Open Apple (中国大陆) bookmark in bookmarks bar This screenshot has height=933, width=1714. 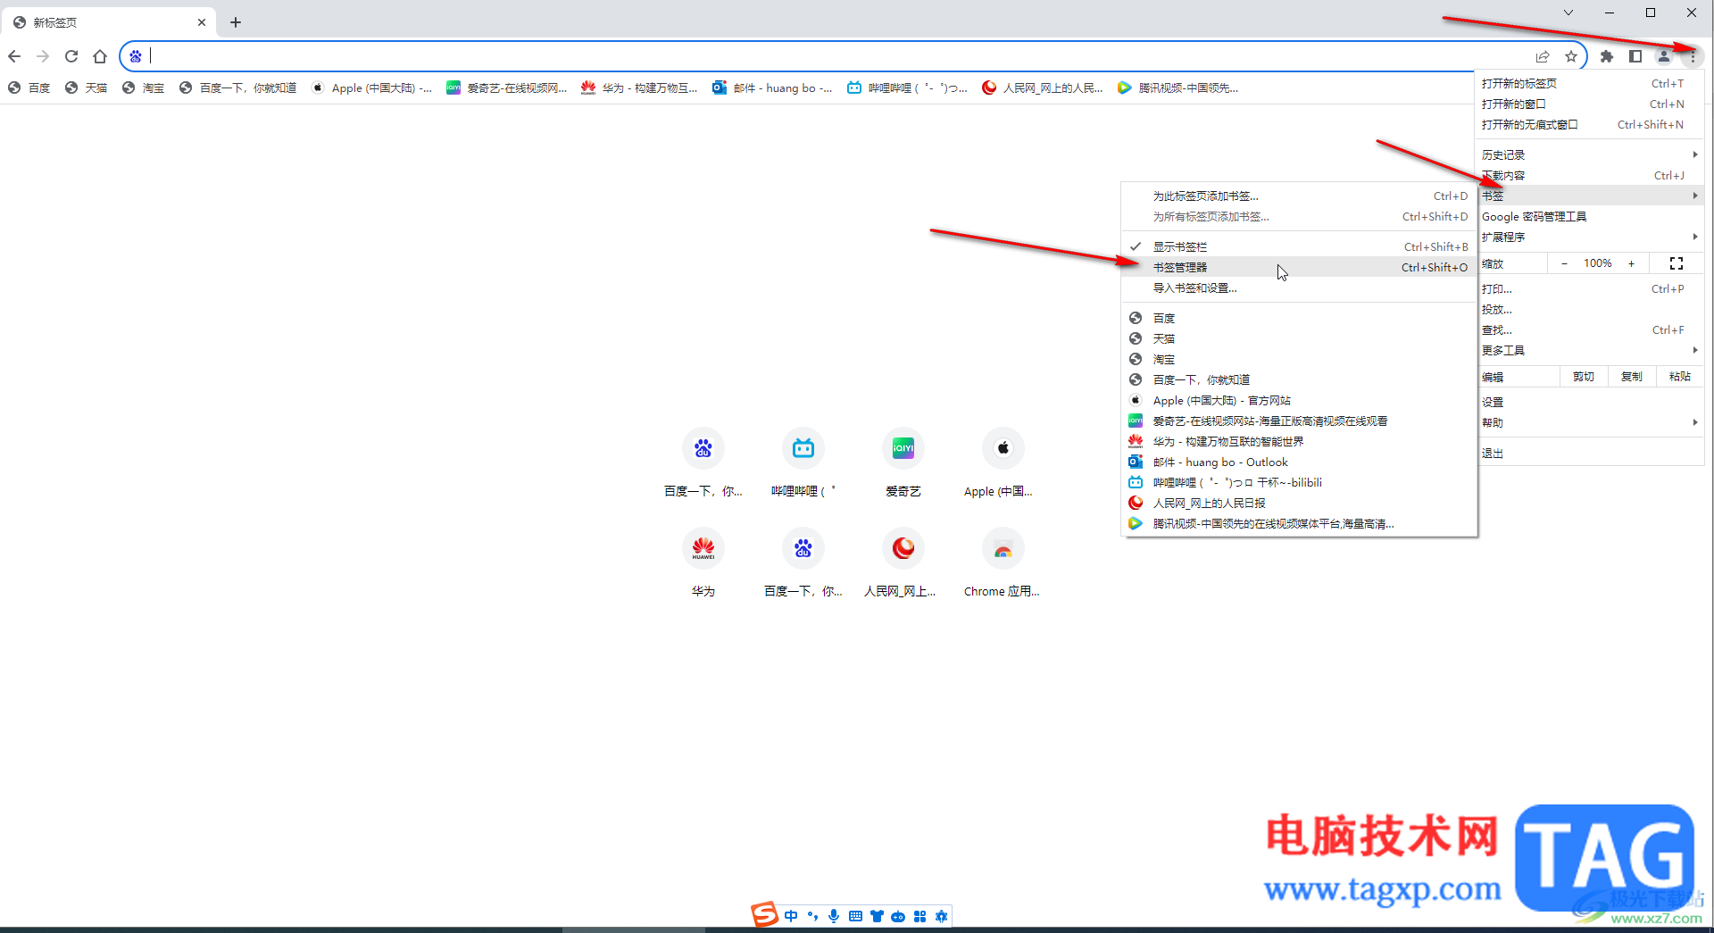pos(371,87)
